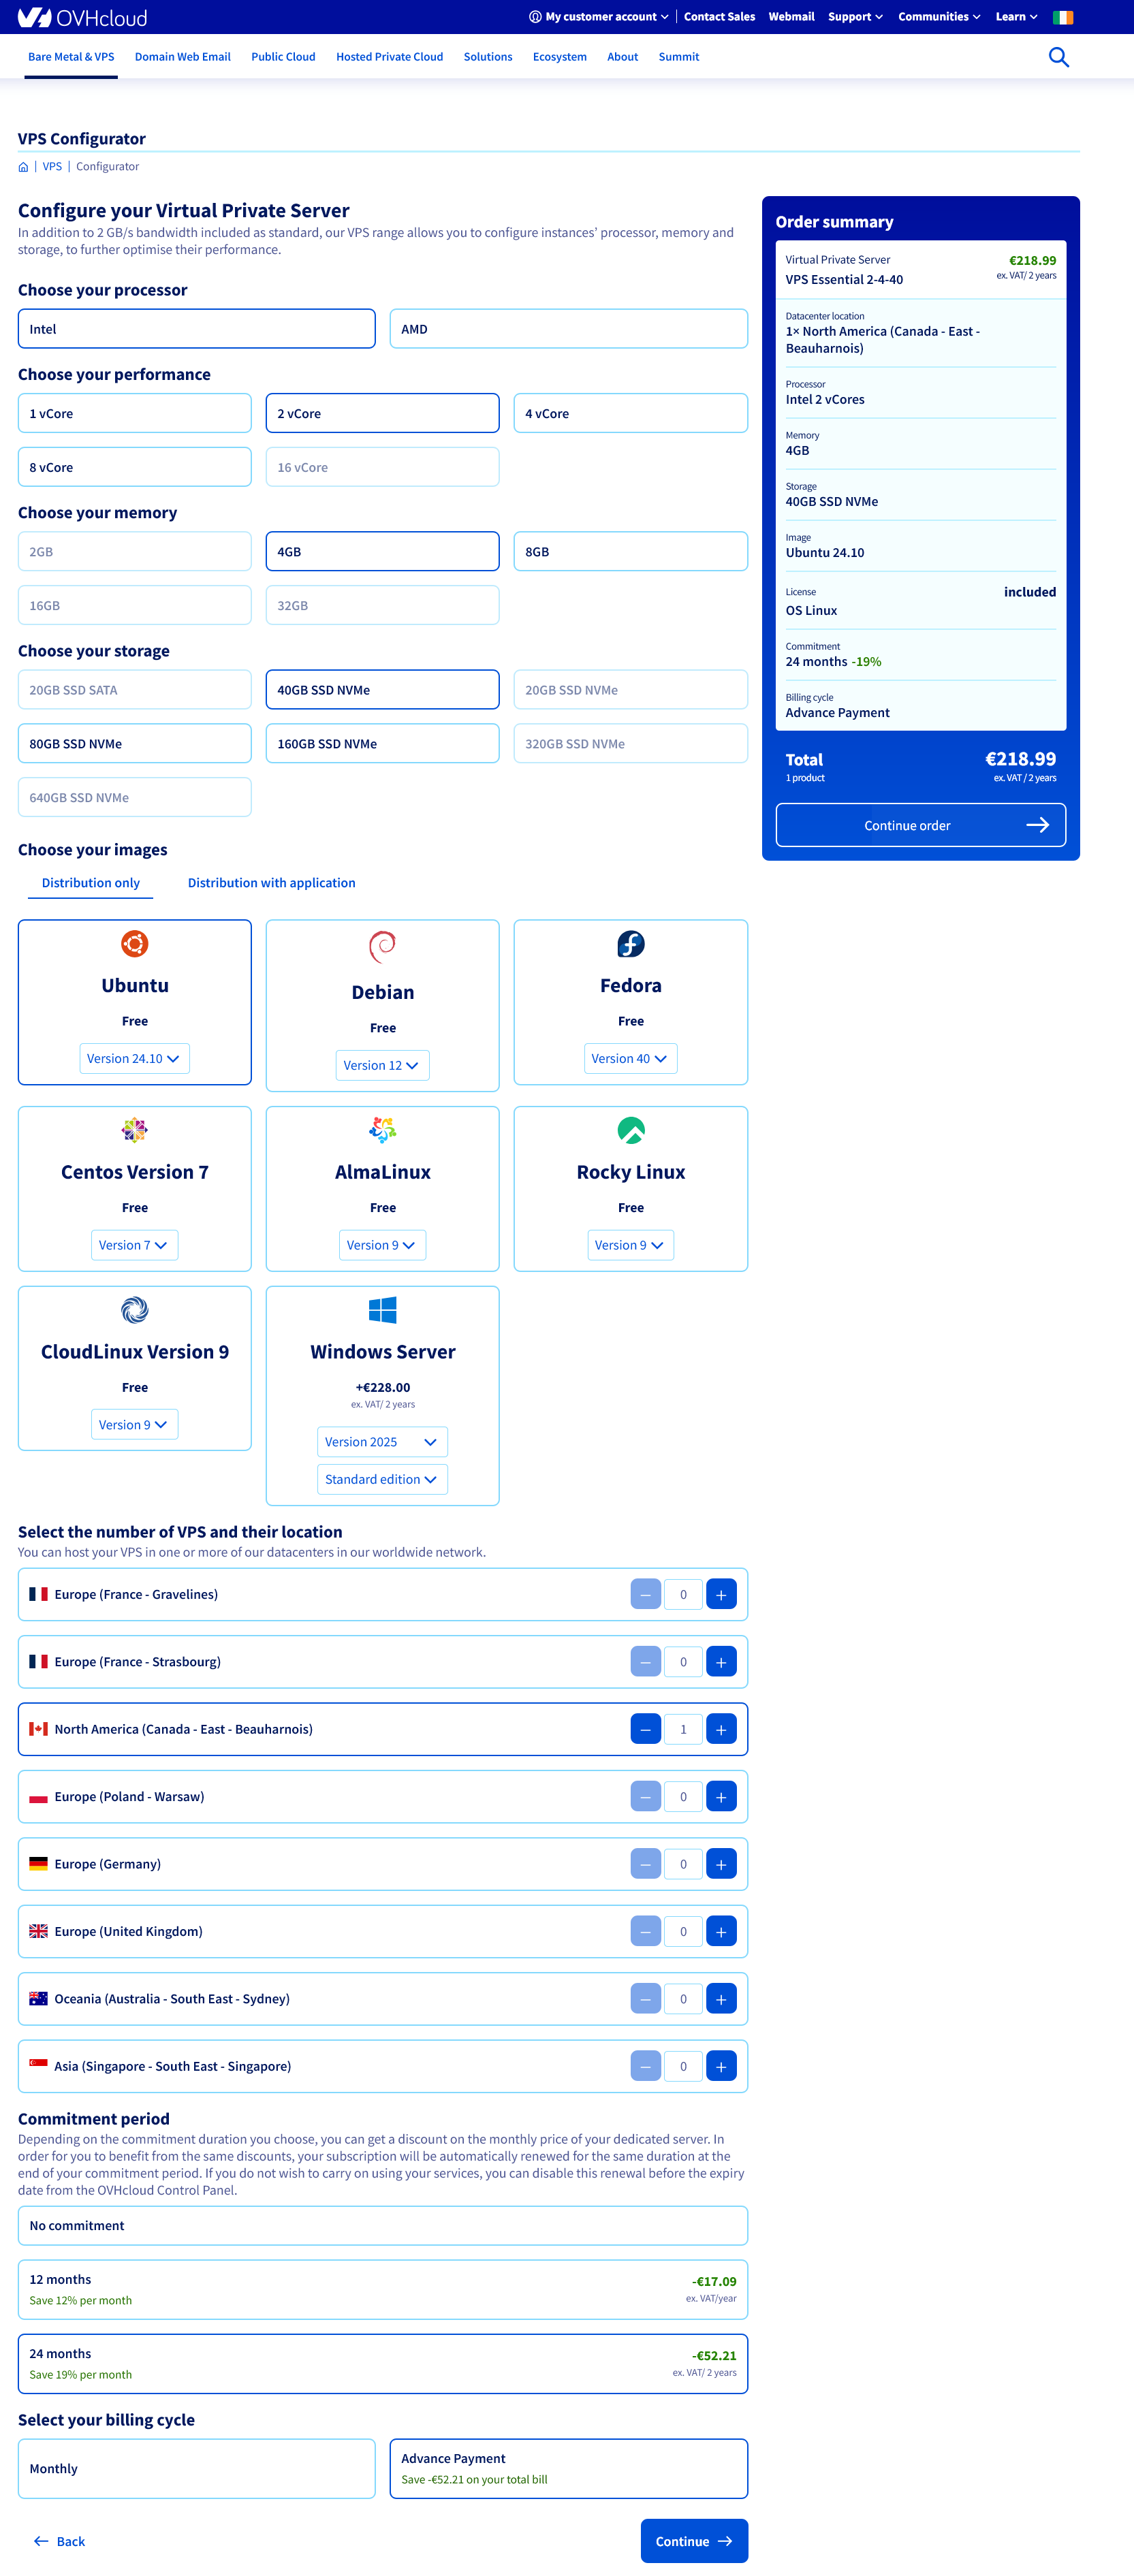This screenshot has width=1134, height=2576.
Task: Open Windows Server Version 2025 dropdown
Action: click(x=383, y=1442)
